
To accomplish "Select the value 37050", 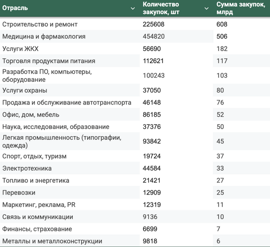I will point(152,90).
